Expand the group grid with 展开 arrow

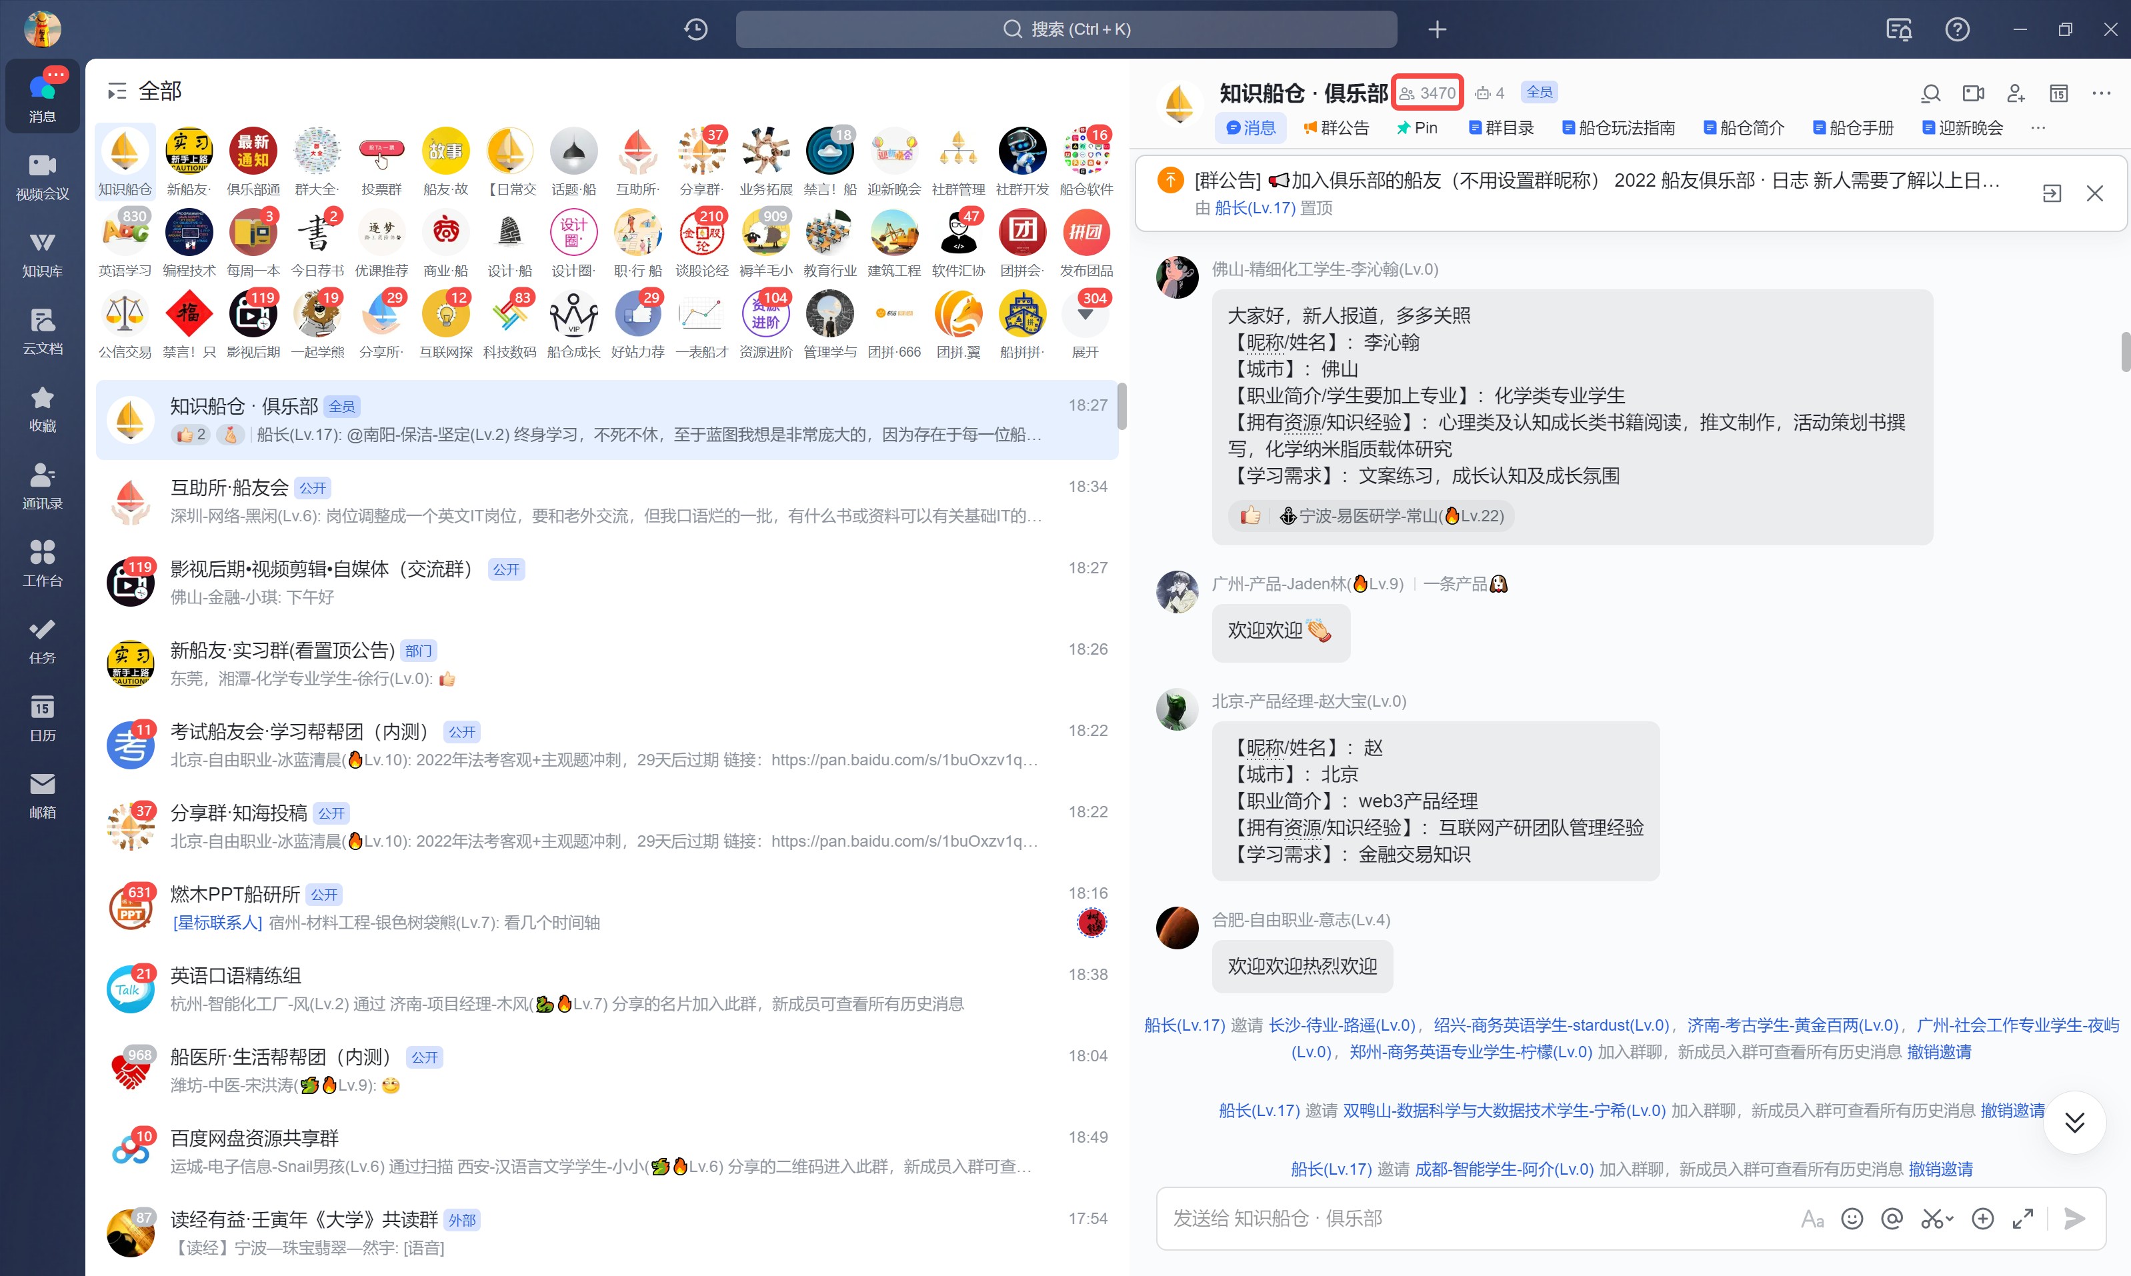click(1086, 315)
